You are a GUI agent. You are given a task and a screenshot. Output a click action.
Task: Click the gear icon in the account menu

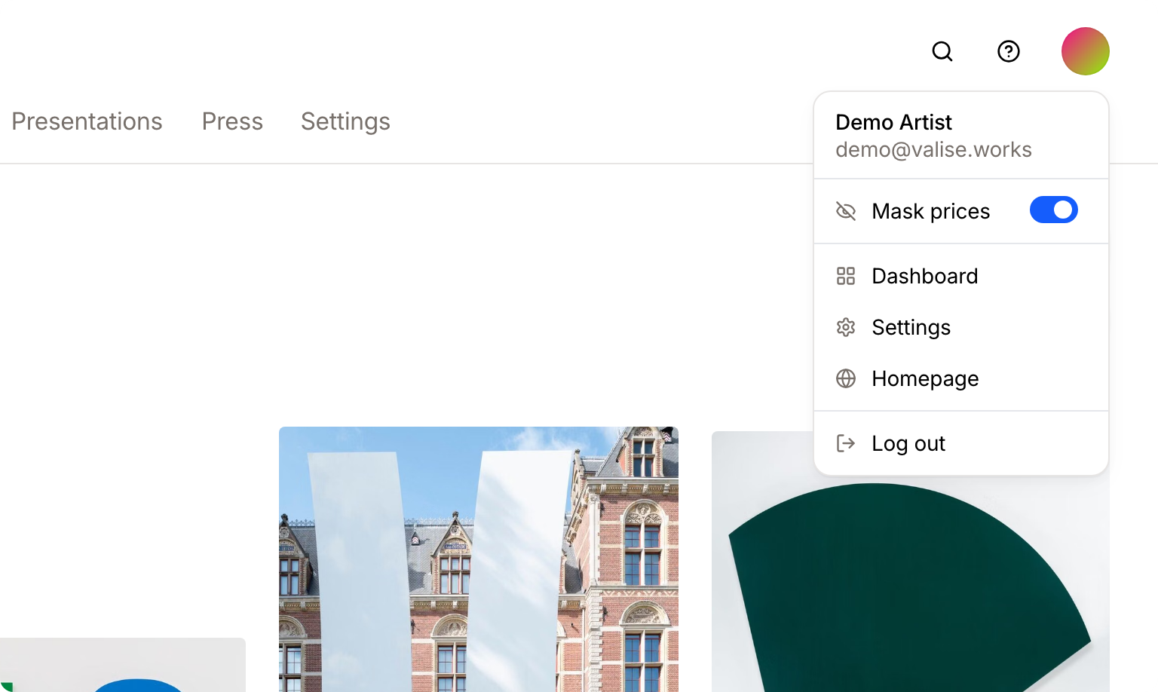(846, 327)
